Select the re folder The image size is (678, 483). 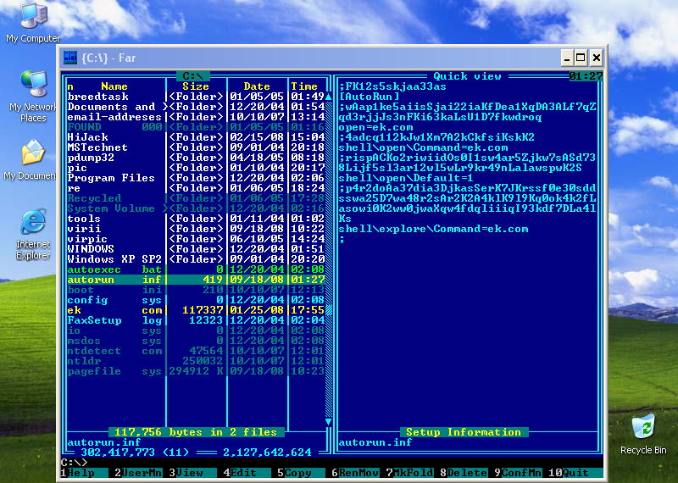pyautogui.click(x=196, y=188)
